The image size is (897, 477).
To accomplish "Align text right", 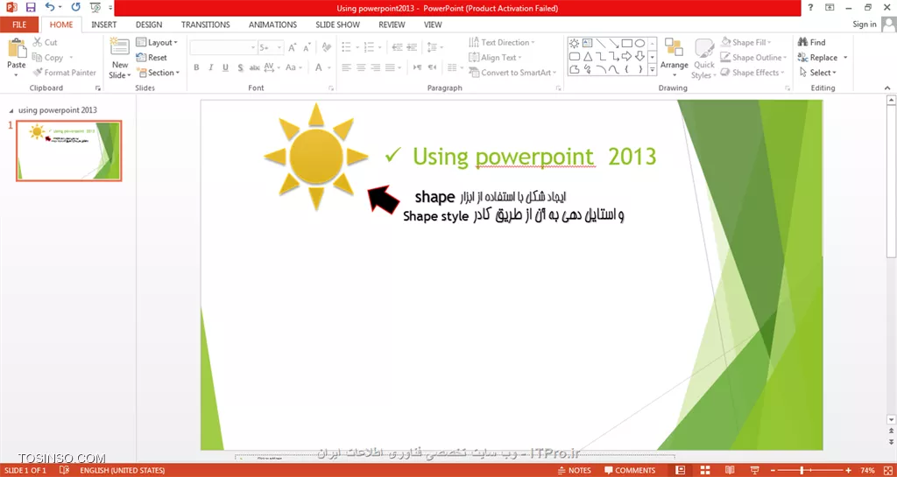I will click(375, 67).
